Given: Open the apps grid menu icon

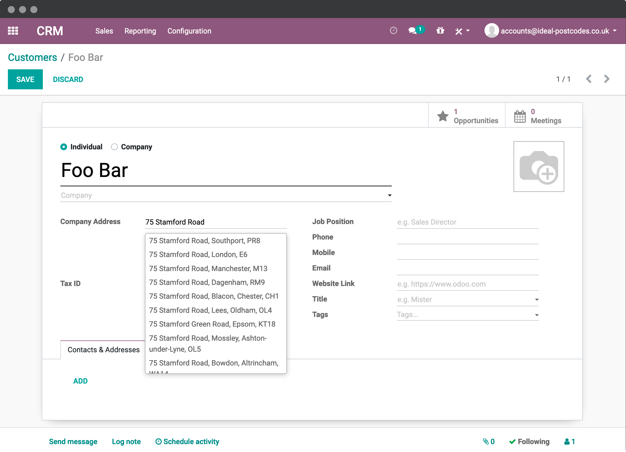Looking at the screenshot, I should (x=13, y=31).
